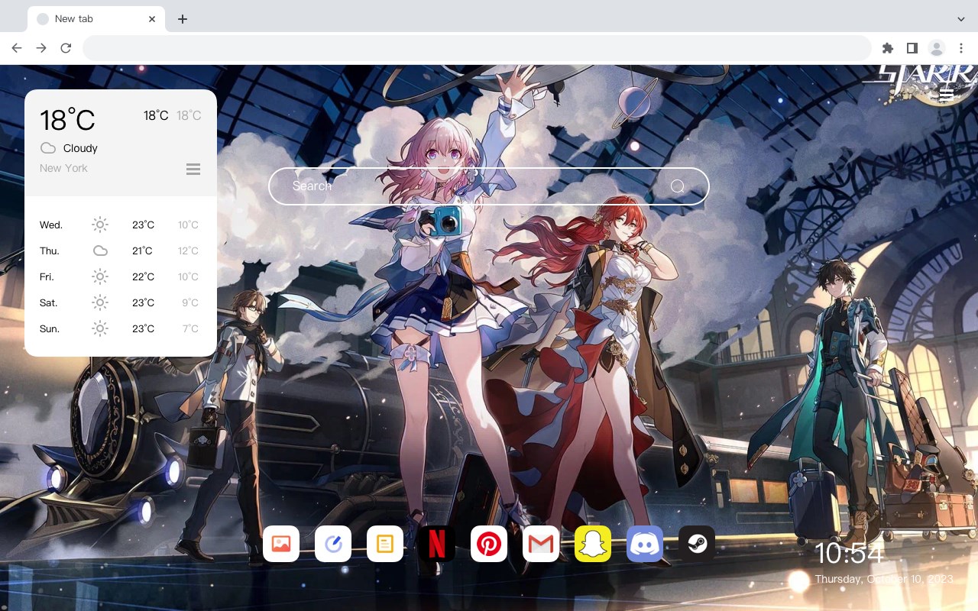This screenshot has height=611, width=978.
Task: Open a new tab with plus button
Action: click(182, 19)
